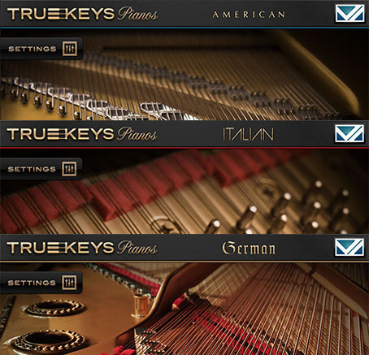
Task: Click the Italian piano red dampers image
Action: [x=184, y=192]
